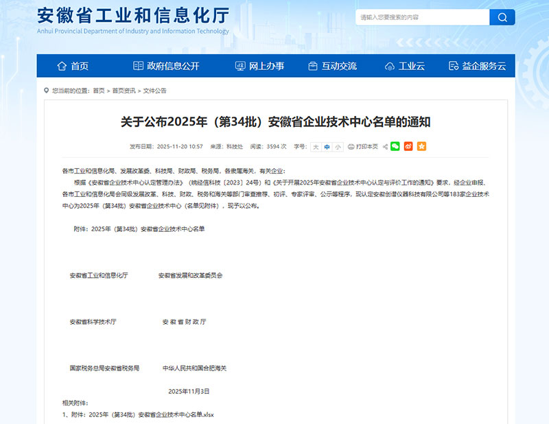Click the search keyword input field

pos(422,17)
